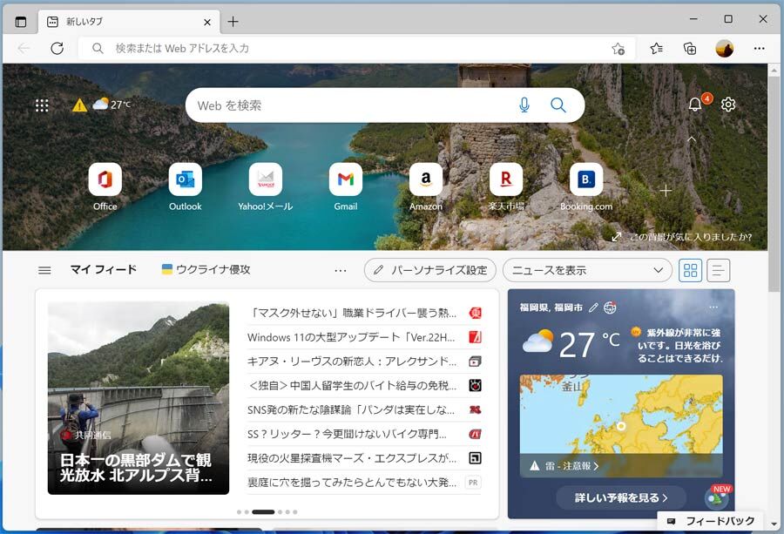784x534 pixels.
Task: Open the Yahoo!メール quick link
Action: click(266, 187)
